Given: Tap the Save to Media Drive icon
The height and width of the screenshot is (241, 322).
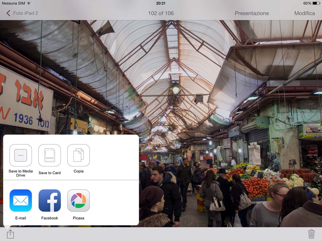Looking at the screenshot, I should pyautogui.click(x=21, y=155).
